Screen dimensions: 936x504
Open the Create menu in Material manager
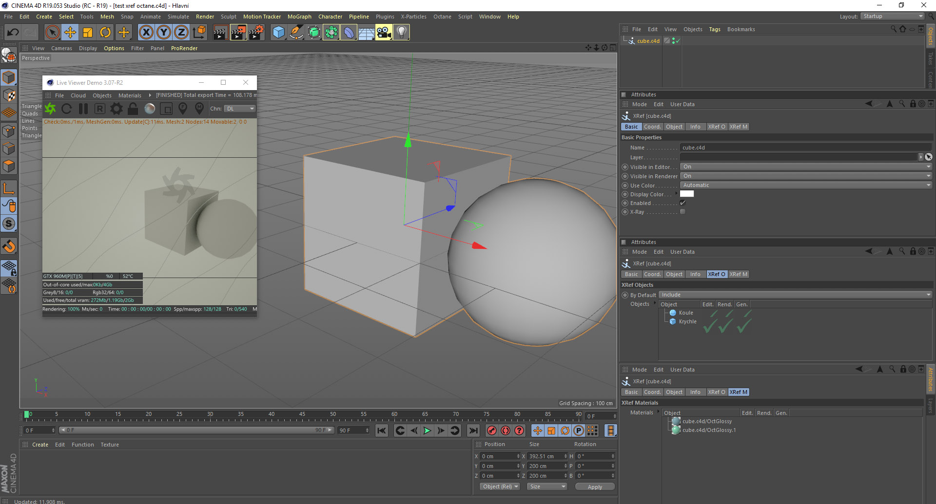tap(40, 445)
